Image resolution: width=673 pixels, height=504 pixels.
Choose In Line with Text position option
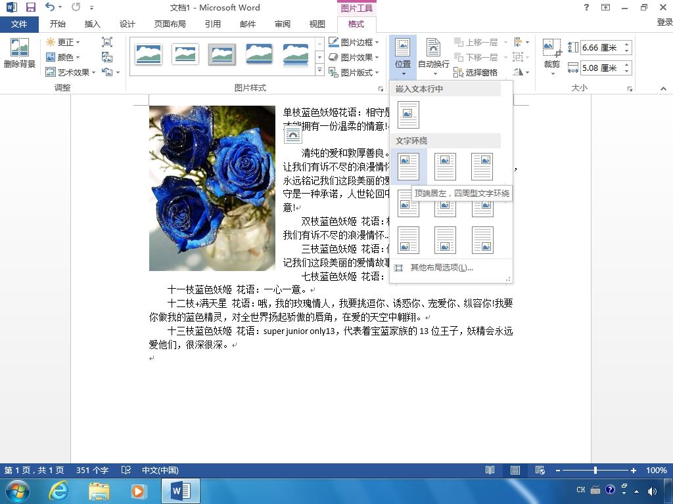[x=408, y=114]
